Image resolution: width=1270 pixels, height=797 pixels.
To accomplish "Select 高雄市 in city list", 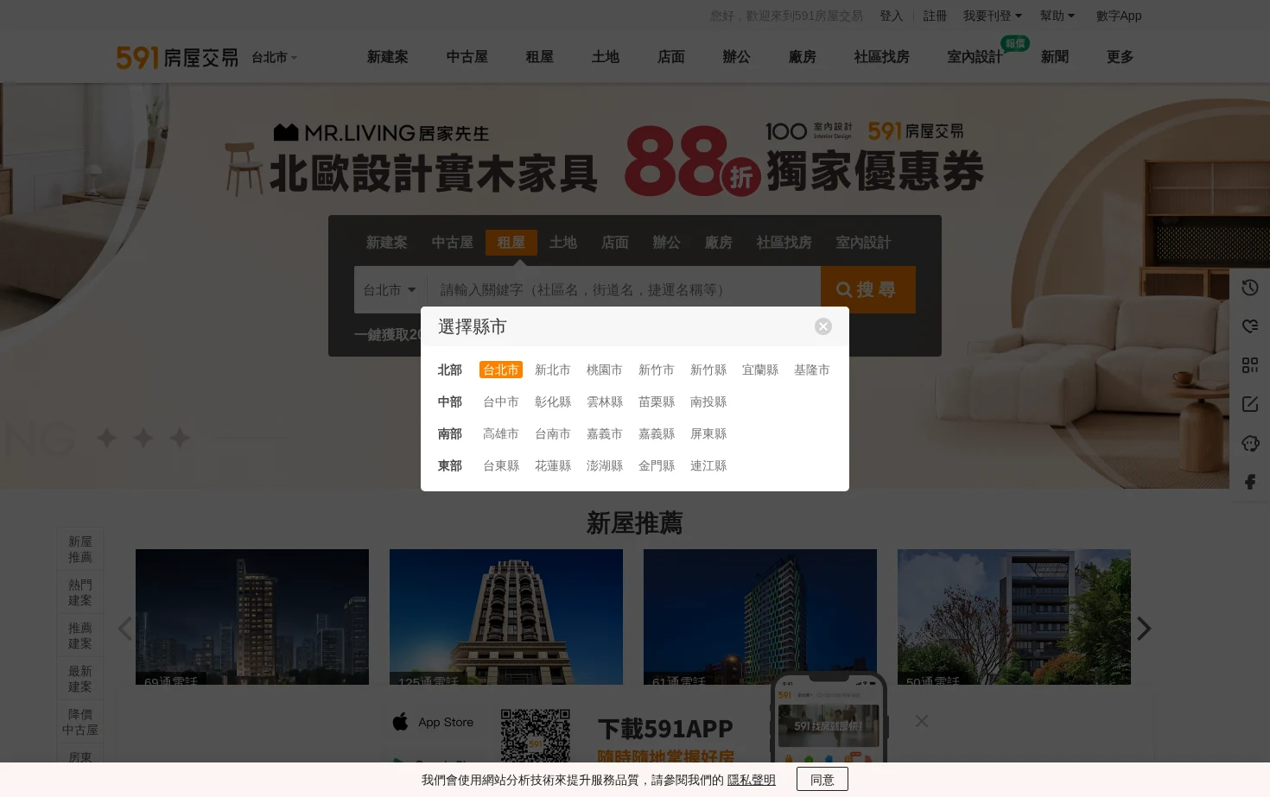I will tap(501, 433).
